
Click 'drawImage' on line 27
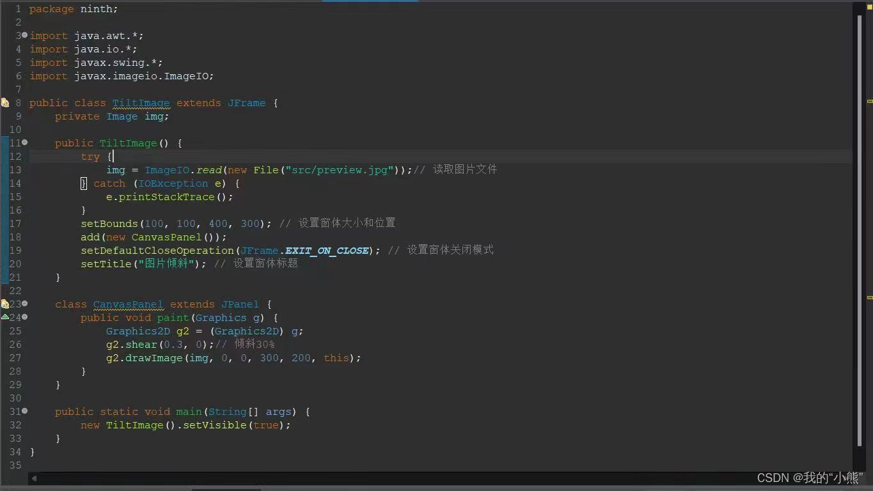[153, 358]
